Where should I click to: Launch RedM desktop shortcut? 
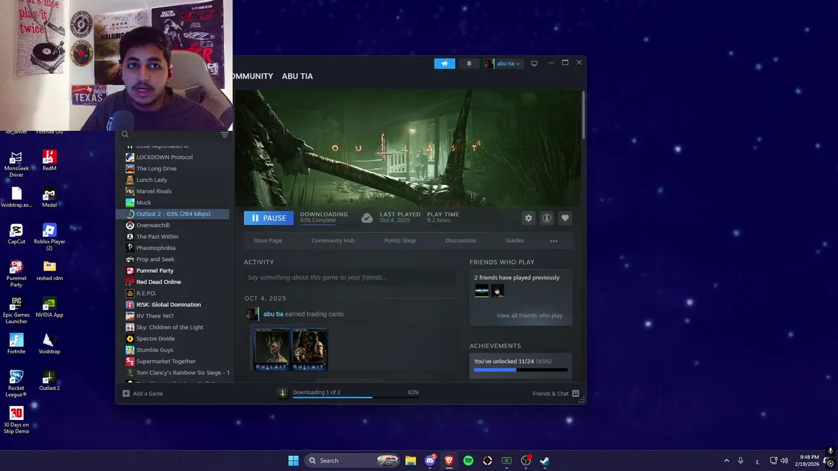point(50,160)
